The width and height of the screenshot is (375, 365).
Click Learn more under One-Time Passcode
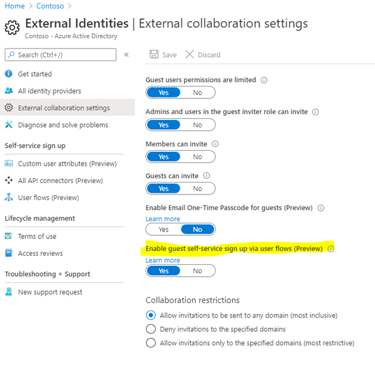pyautogui.click(x=163, y=219)
